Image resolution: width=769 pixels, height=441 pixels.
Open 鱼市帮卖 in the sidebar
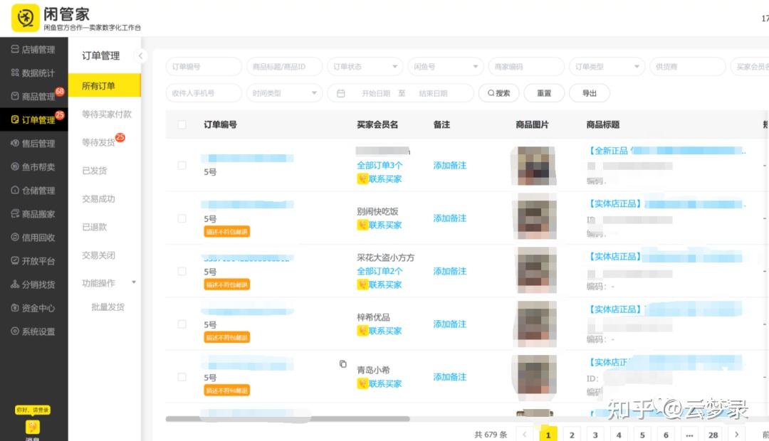pyautogui.click(x=33, y=167)
